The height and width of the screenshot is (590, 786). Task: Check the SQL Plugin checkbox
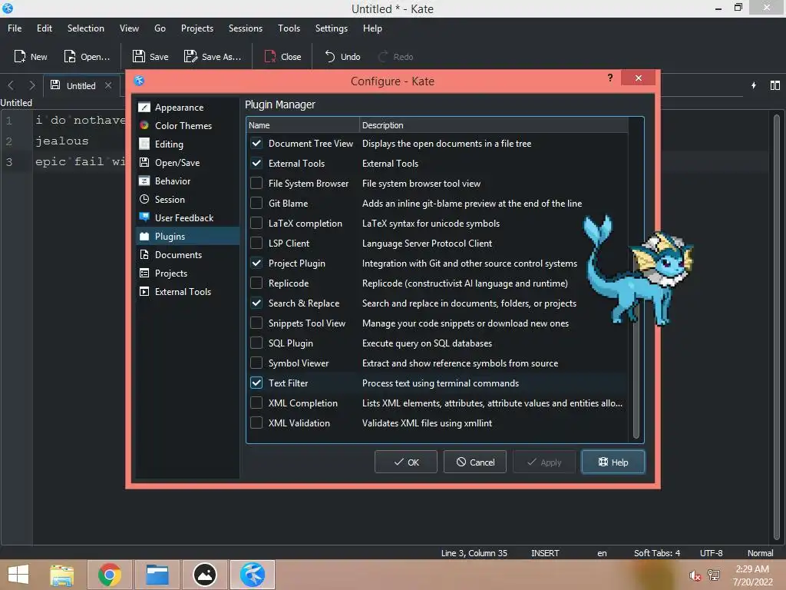[x=256, y=343]
